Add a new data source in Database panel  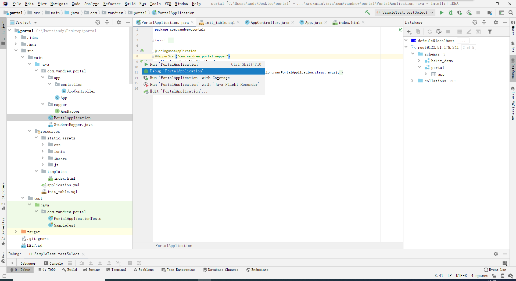click(x=409, y=32)
